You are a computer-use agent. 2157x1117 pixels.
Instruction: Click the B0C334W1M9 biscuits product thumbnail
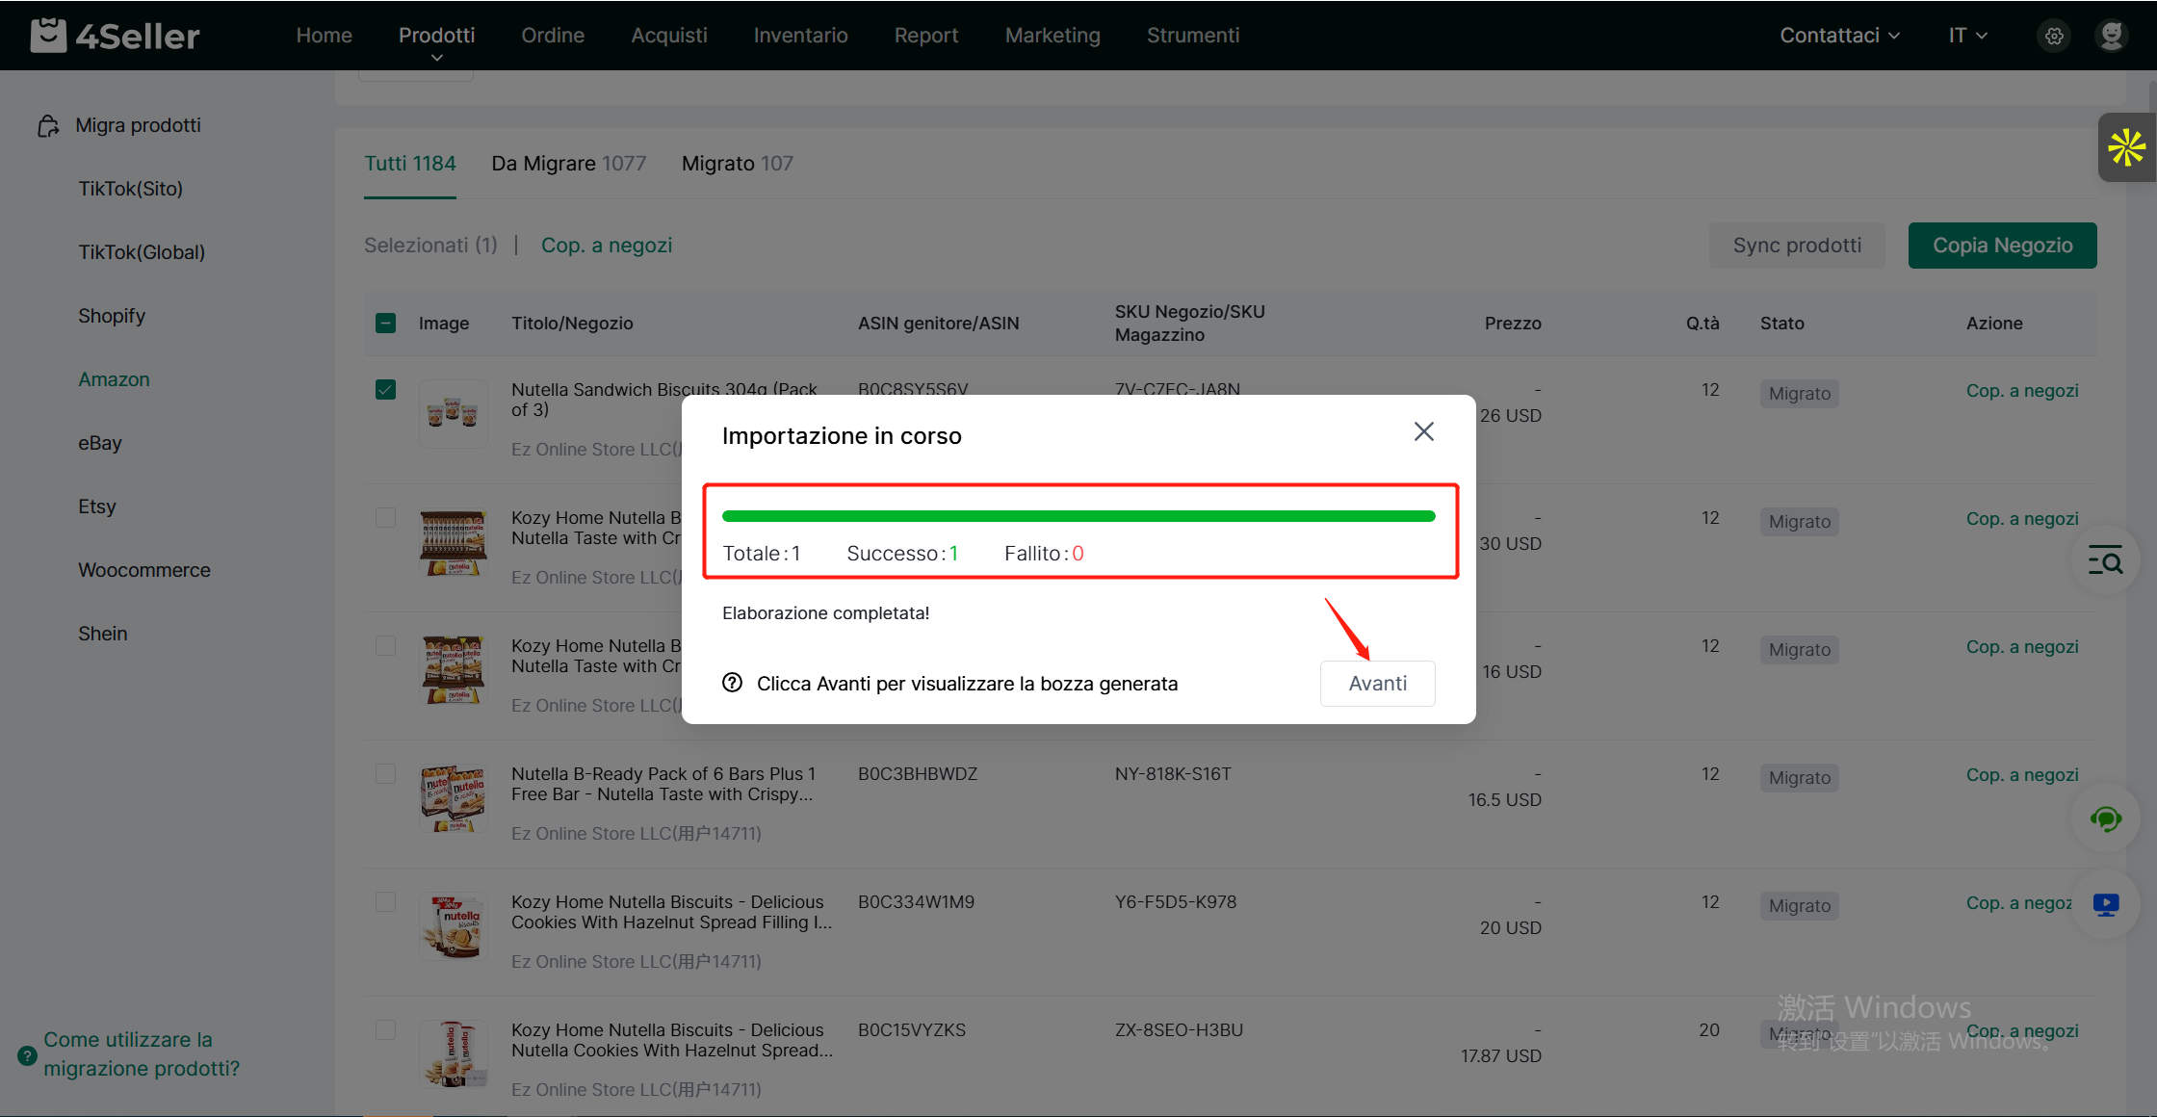point(454,926)
